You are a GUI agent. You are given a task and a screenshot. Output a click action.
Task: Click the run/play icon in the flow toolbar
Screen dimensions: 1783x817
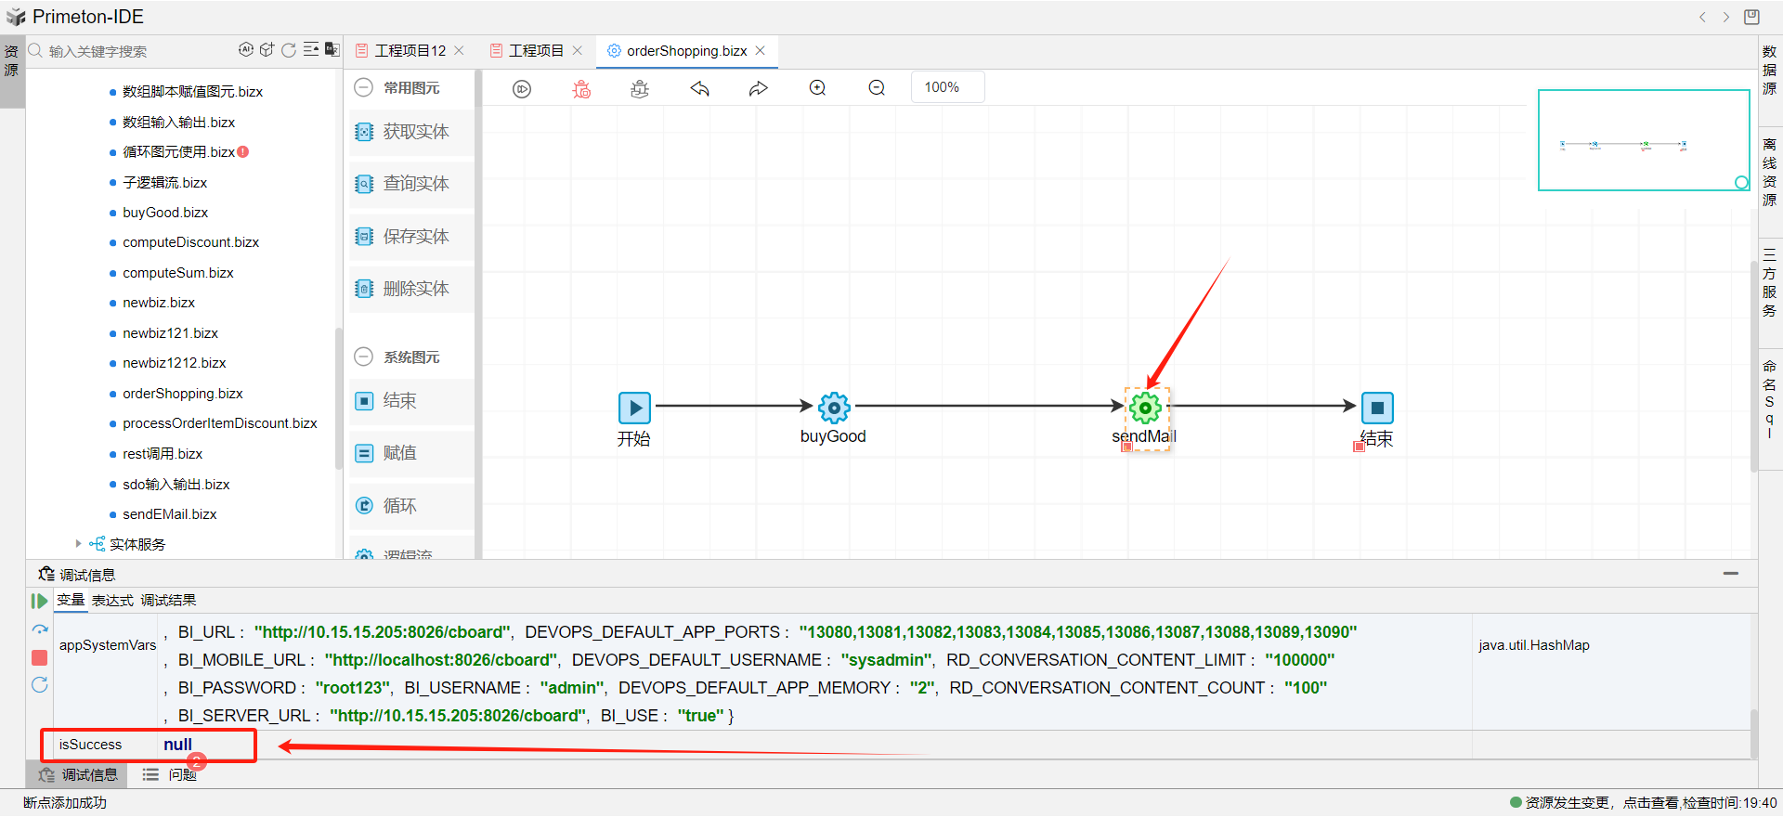522,89
